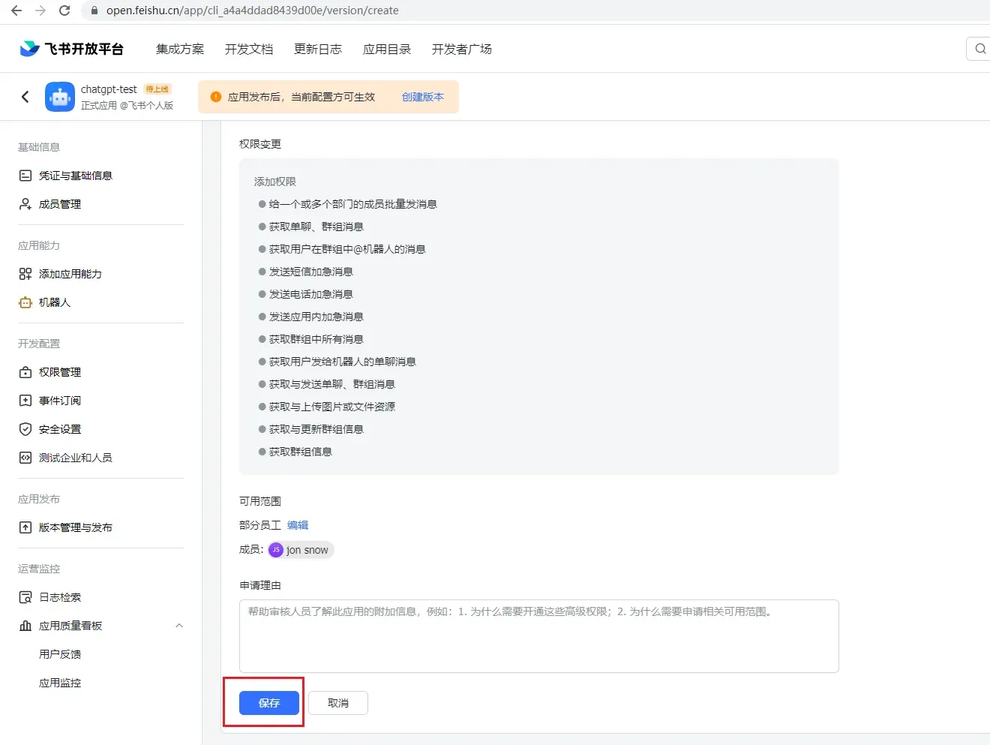
Task: Click the 权限管理 lock icon
Action: click(x=25, y=372)
